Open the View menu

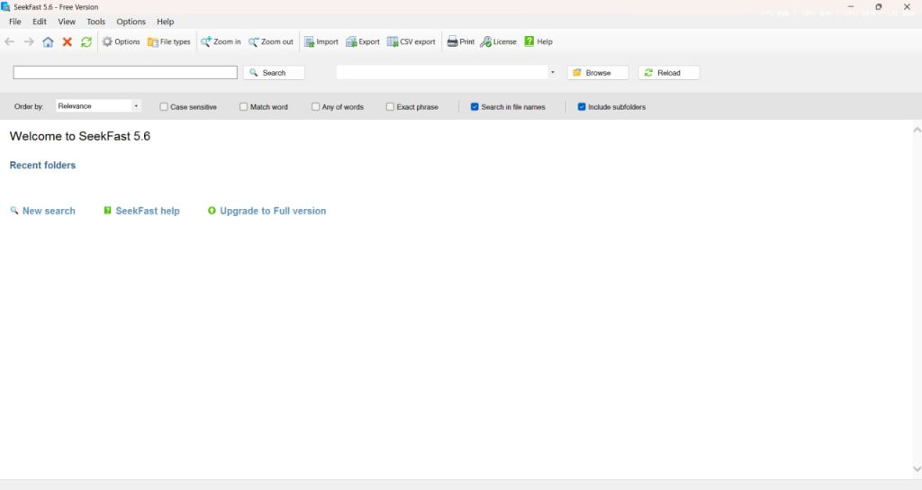(x=67, y=22)
